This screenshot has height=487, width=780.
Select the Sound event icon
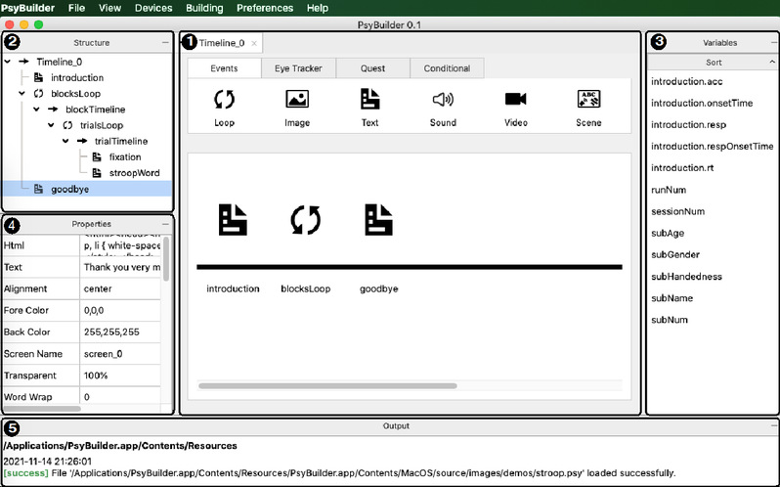tap(443, 99)
